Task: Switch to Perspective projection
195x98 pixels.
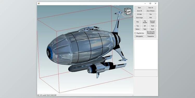Action: 151,36
